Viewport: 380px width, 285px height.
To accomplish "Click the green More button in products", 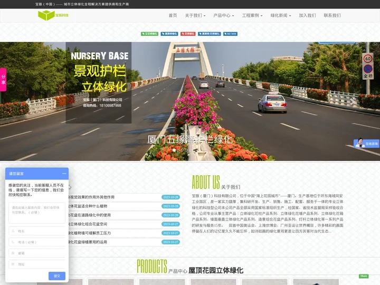I will (364, 276).
